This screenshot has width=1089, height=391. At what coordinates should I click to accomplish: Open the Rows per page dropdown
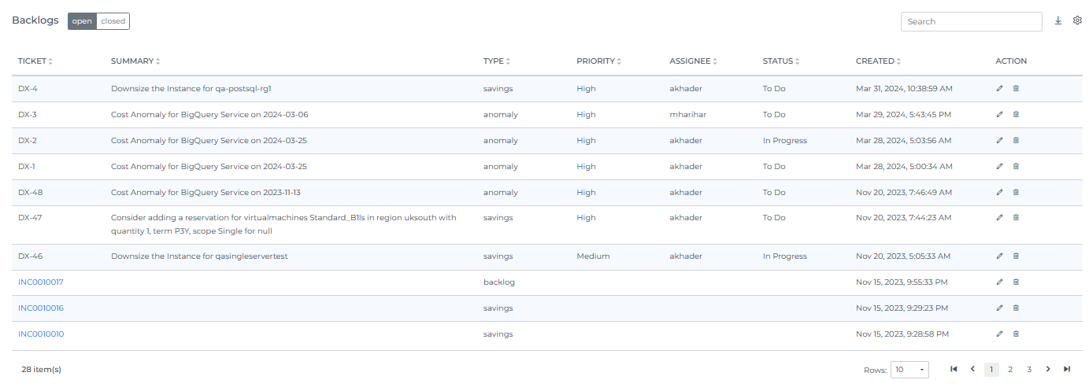click(x=910, y=370)
